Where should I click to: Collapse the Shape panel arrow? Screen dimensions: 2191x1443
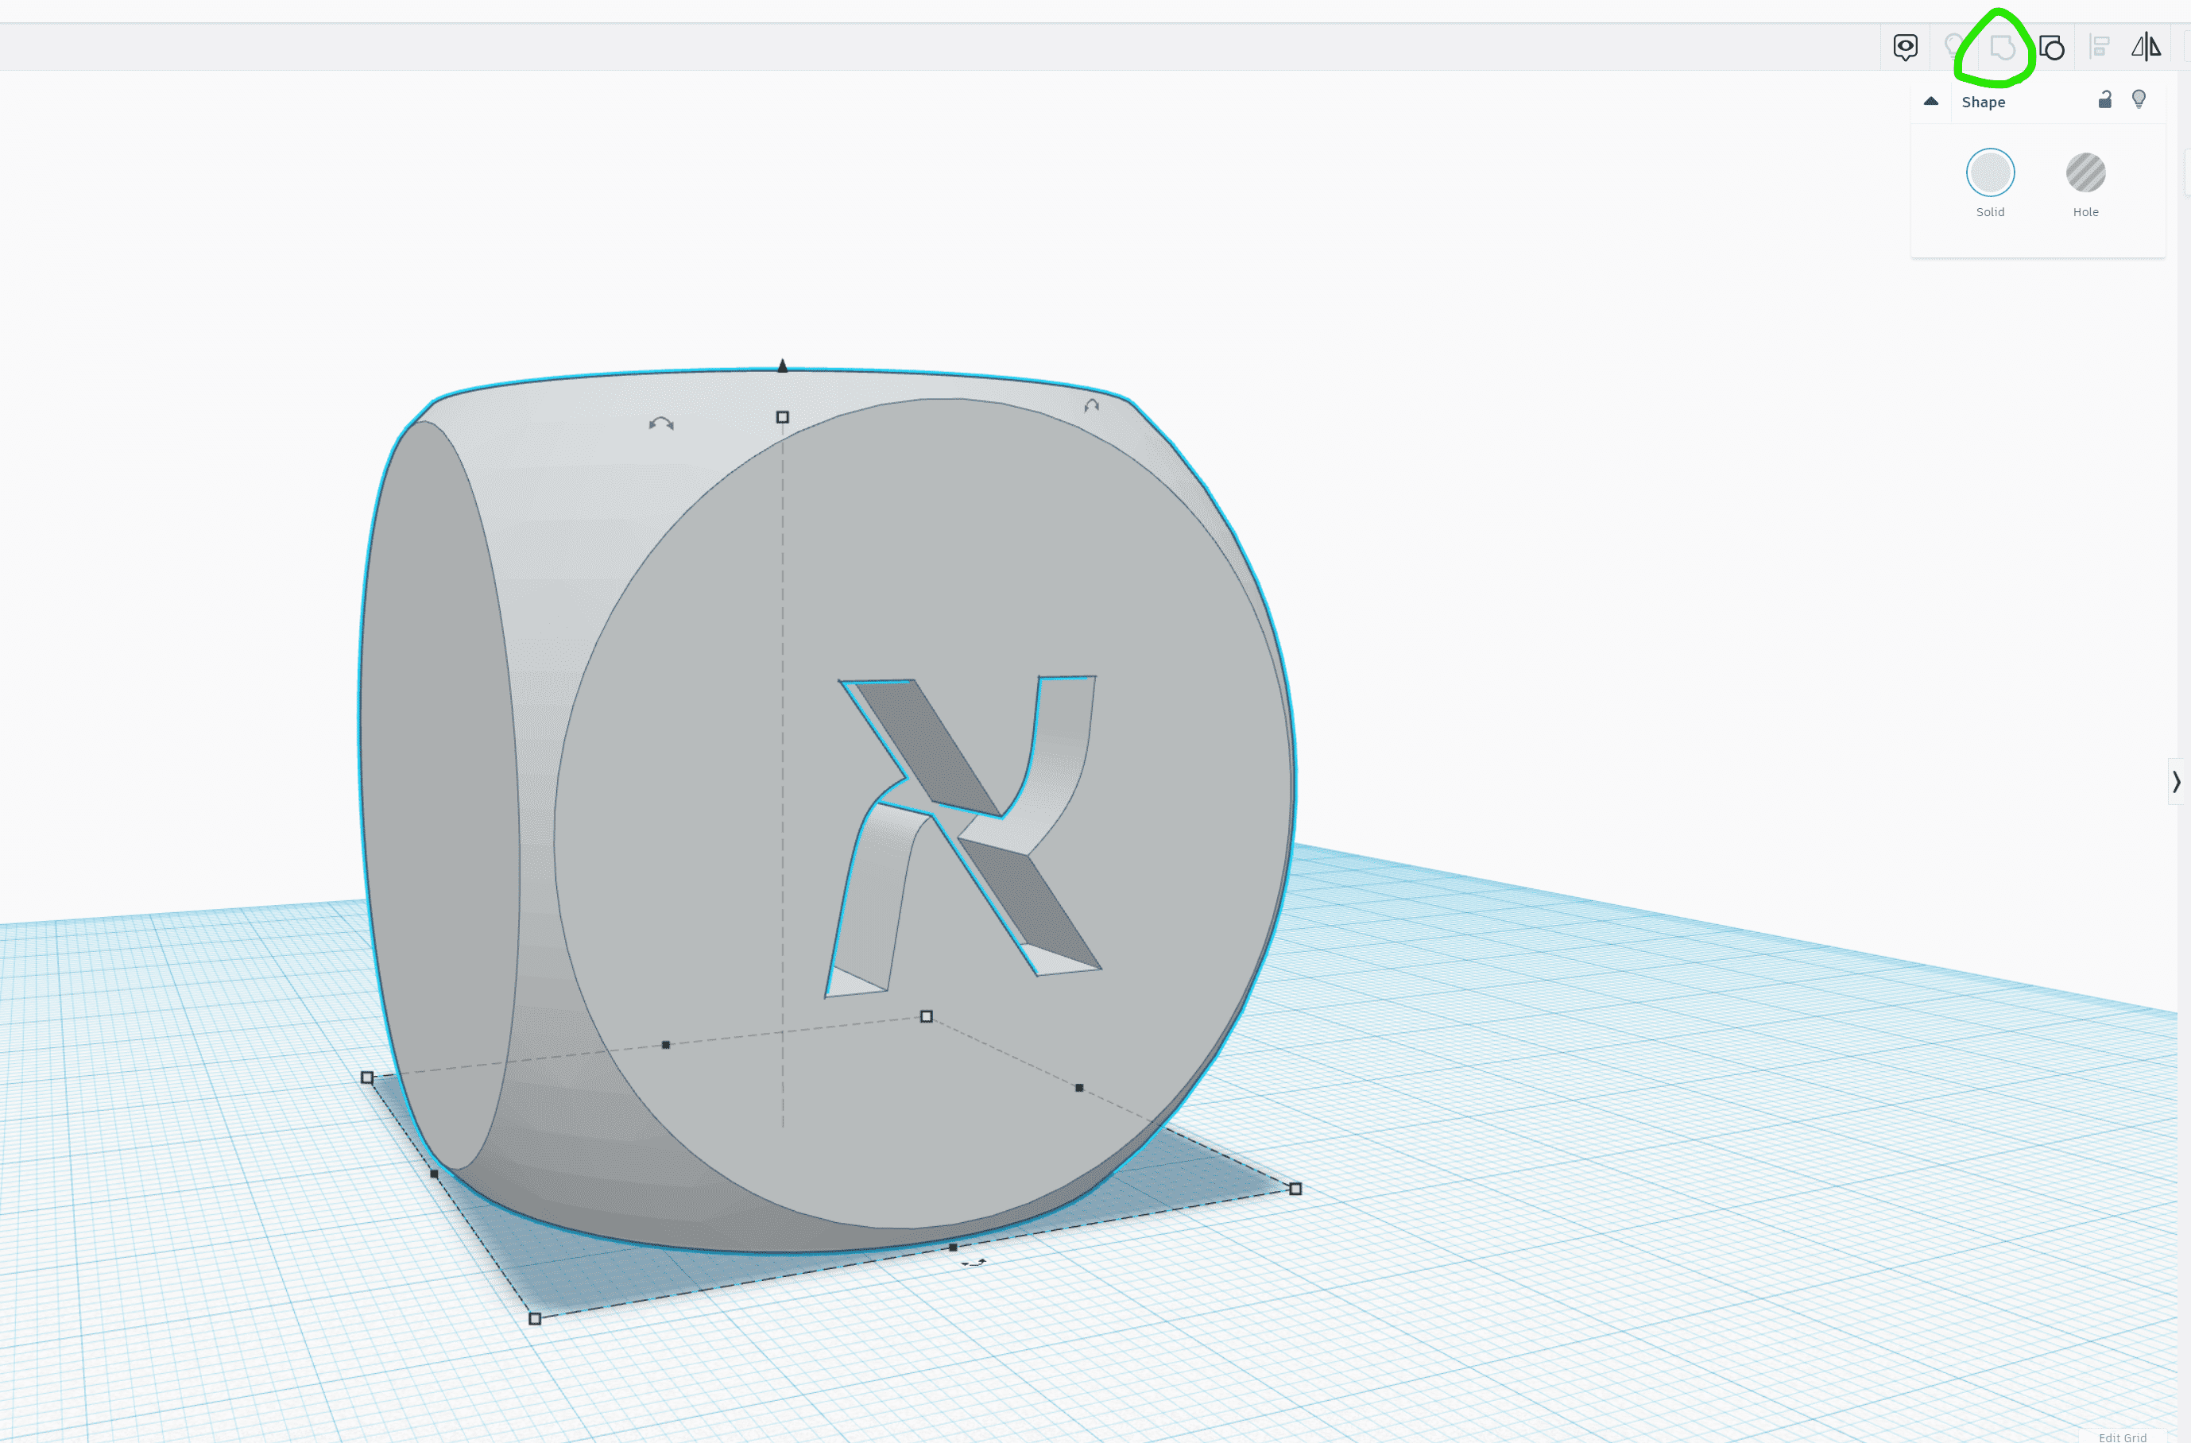tap(1930, 101)
